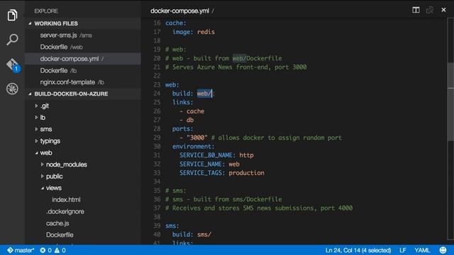Close the docker-compose.yml editor
This screenshot has height=255, width=454.
coord(443,10)
